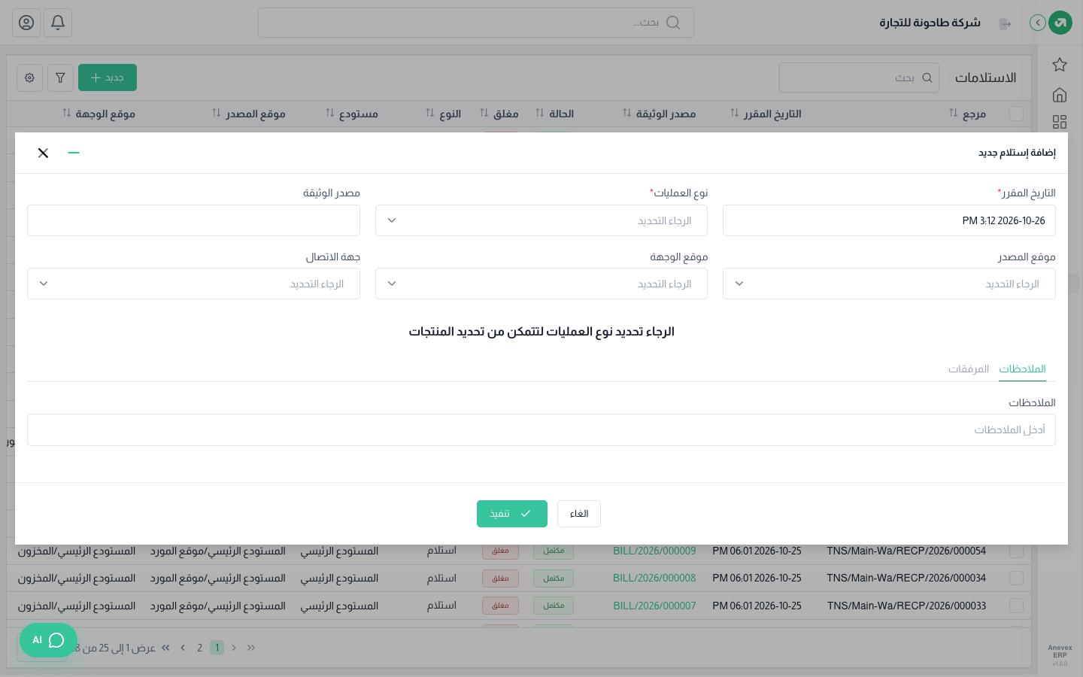The height and width of the screenshot is (677, 1083).
Task: Toggle the select-all checkbox in table header
Action: tap(1017, 114)
